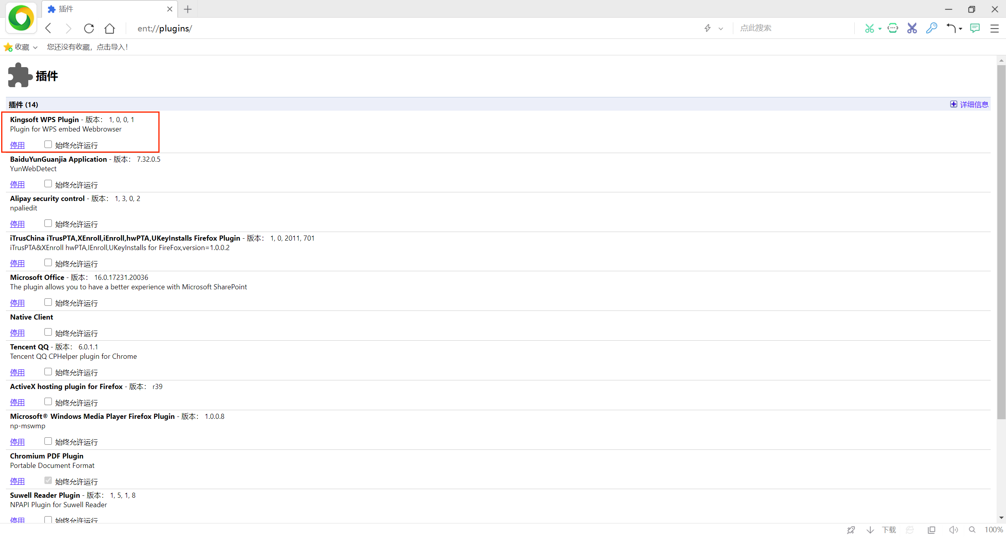Click the browser logo avatar icon
The height and width of the screenshot is (537, 1006).
(x=21, y=18)
